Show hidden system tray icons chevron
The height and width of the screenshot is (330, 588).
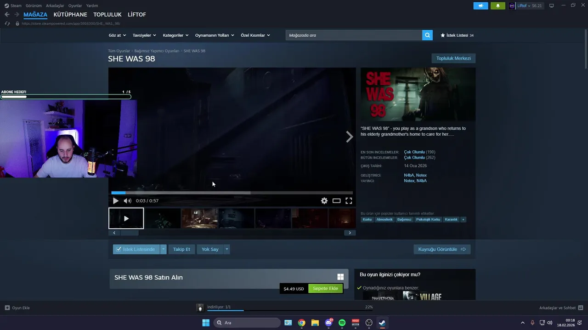point(522,323)
